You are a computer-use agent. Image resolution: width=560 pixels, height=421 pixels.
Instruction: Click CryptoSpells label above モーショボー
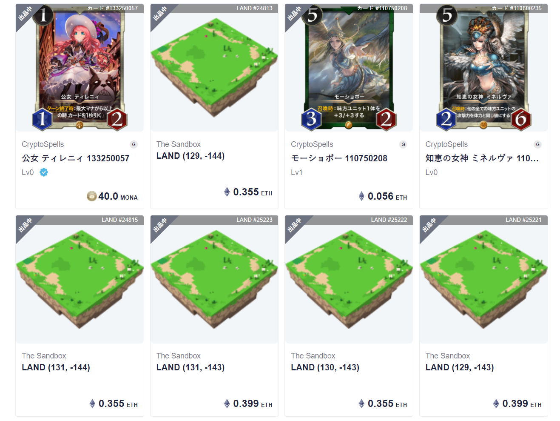[312, 144]
